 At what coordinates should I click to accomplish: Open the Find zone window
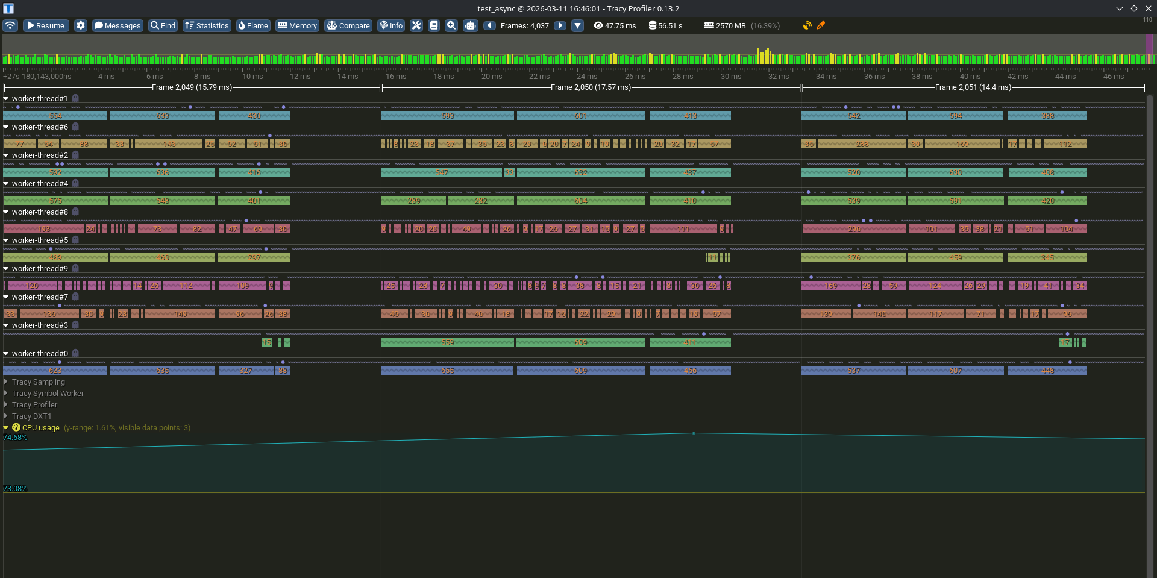(x=163, y=25)
